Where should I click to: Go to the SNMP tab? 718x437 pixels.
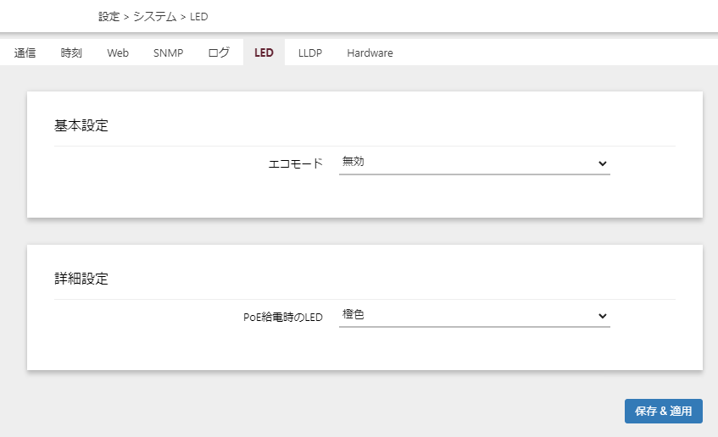click(x=168, y=53)
